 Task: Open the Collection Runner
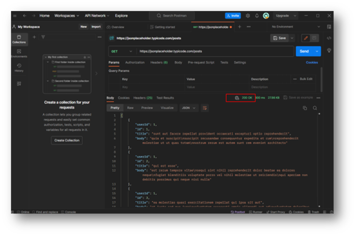click(256, 212)
